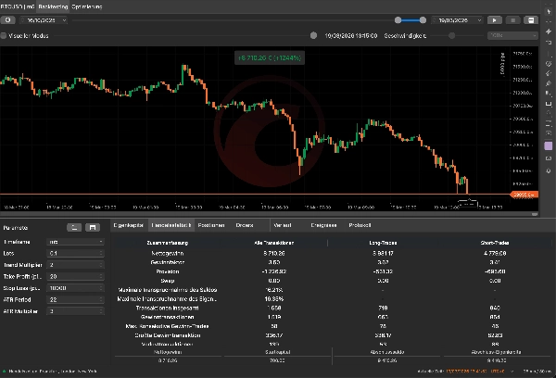Click the Provision row label
Image resolution: width=556 pixels, height=378 pixels.
coord(168,271)
